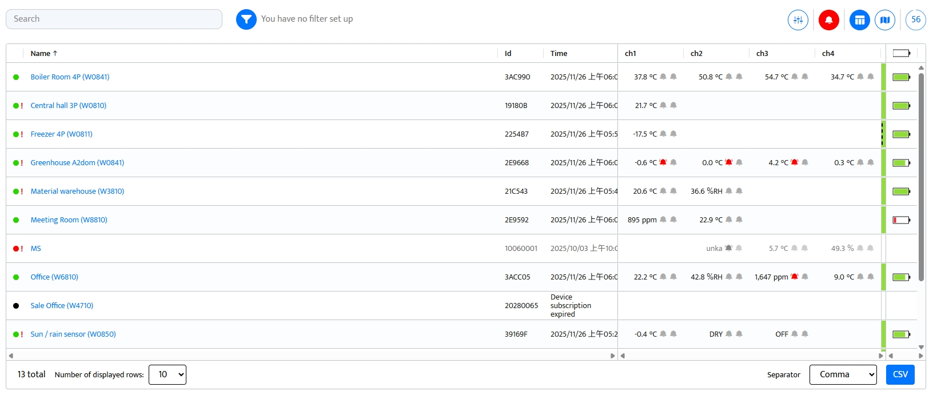Sort by the Time column header
The width and height of the screenshot is (929, 407).
pos(559,53)
